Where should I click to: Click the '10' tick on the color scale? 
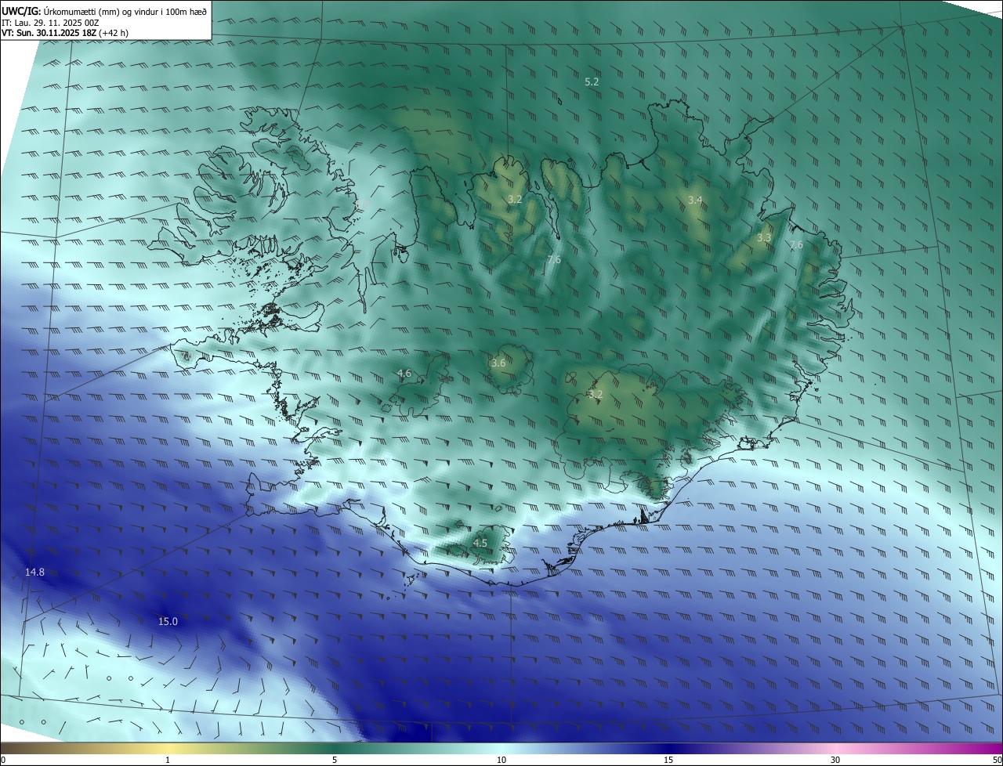pyautogui.click(x=501, y=760)
